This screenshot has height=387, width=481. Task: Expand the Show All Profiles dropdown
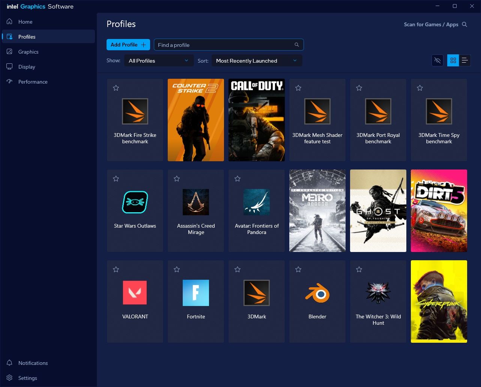pos(159,61)
